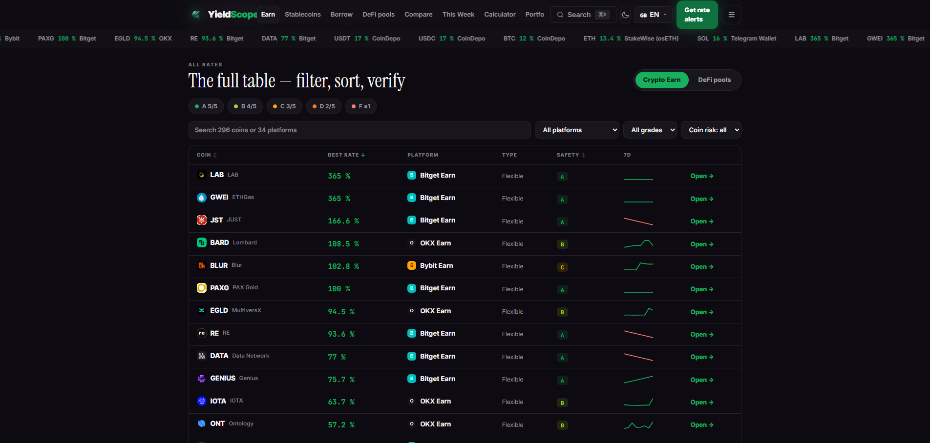Toggle the C 3/5 grade filter
This screenshot has width=931, height=443.
(284, 106)
